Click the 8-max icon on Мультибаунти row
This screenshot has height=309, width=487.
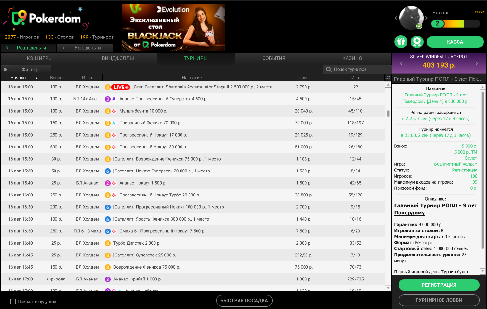pos(108,111)
